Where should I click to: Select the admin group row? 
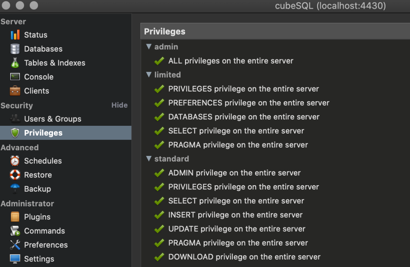point(275,47)
